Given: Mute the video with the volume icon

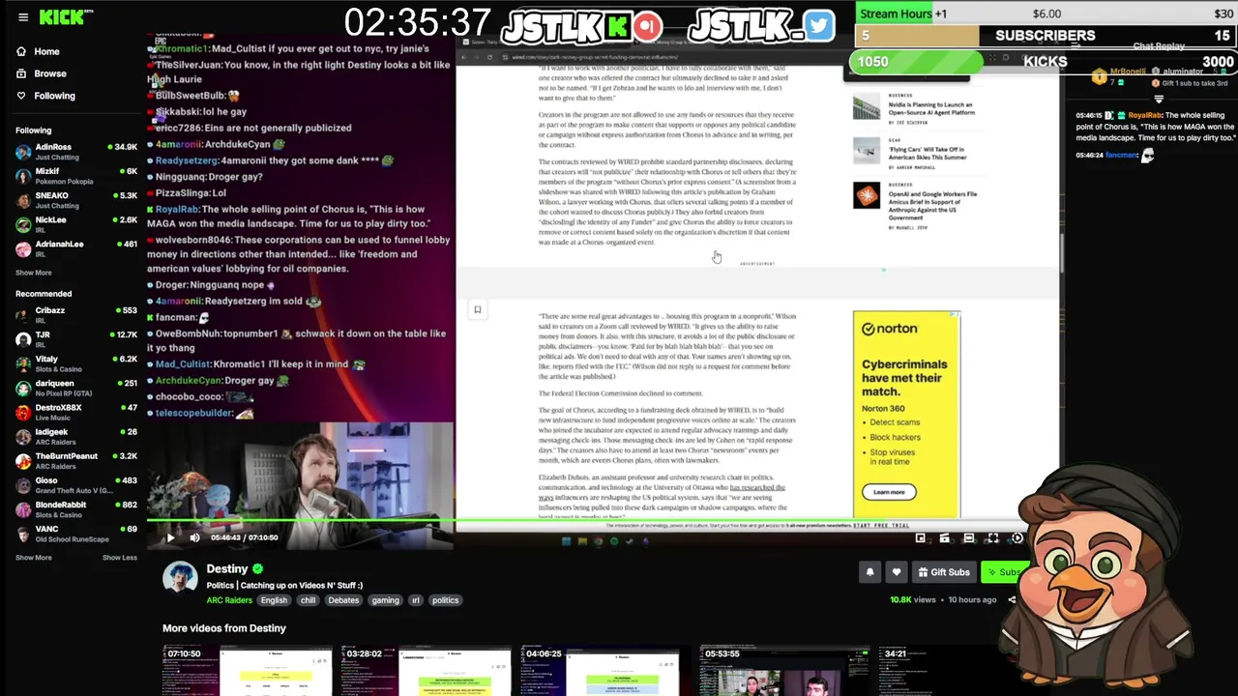Looking at the screenshot, I should pos(194,537).
